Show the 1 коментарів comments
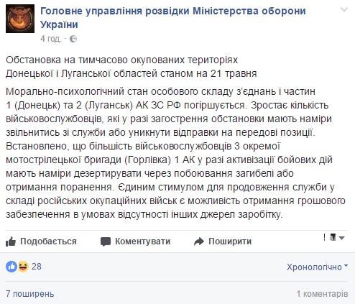 tap(322, 294)
